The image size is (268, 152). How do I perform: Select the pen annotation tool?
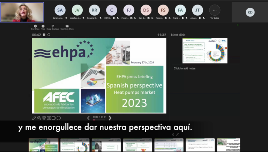pos(34,118)
